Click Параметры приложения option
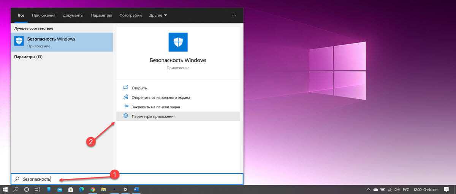The width and height of the screenshot is (456, 194). tap(154, 116)
